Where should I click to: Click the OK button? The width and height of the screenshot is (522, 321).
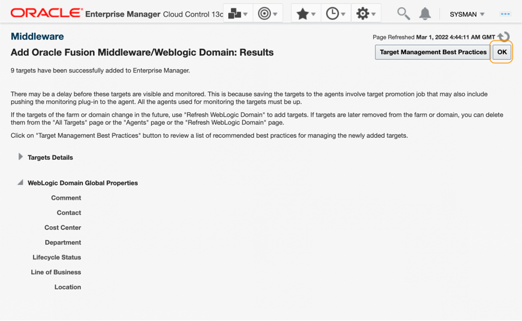(x=502, y=52)
